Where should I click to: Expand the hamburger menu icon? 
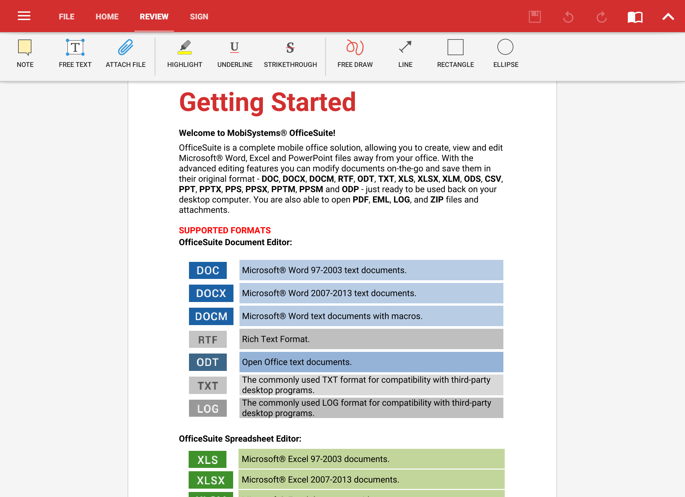[24, 16]
